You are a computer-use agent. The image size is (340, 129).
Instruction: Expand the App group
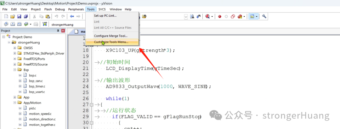pos(14,97)
